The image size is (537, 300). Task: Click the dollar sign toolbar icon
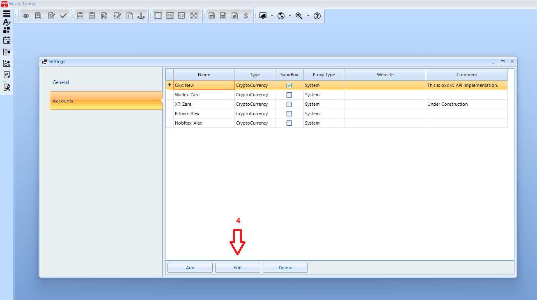[x=246, y=16]
